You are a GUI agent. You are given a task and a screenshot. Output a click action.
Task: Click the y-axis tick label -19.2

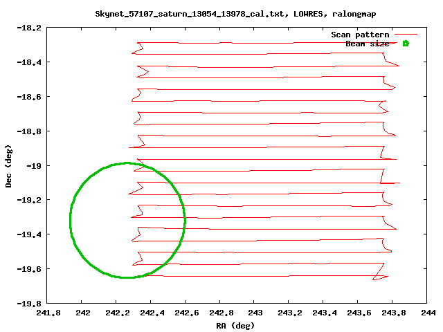click(29, 200)
